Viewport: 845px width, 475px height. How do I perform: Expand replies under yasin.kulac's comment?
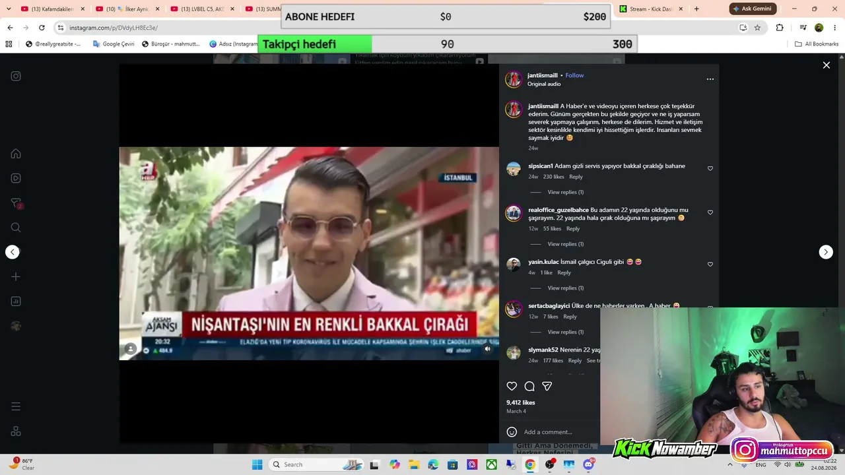(566, 288)
